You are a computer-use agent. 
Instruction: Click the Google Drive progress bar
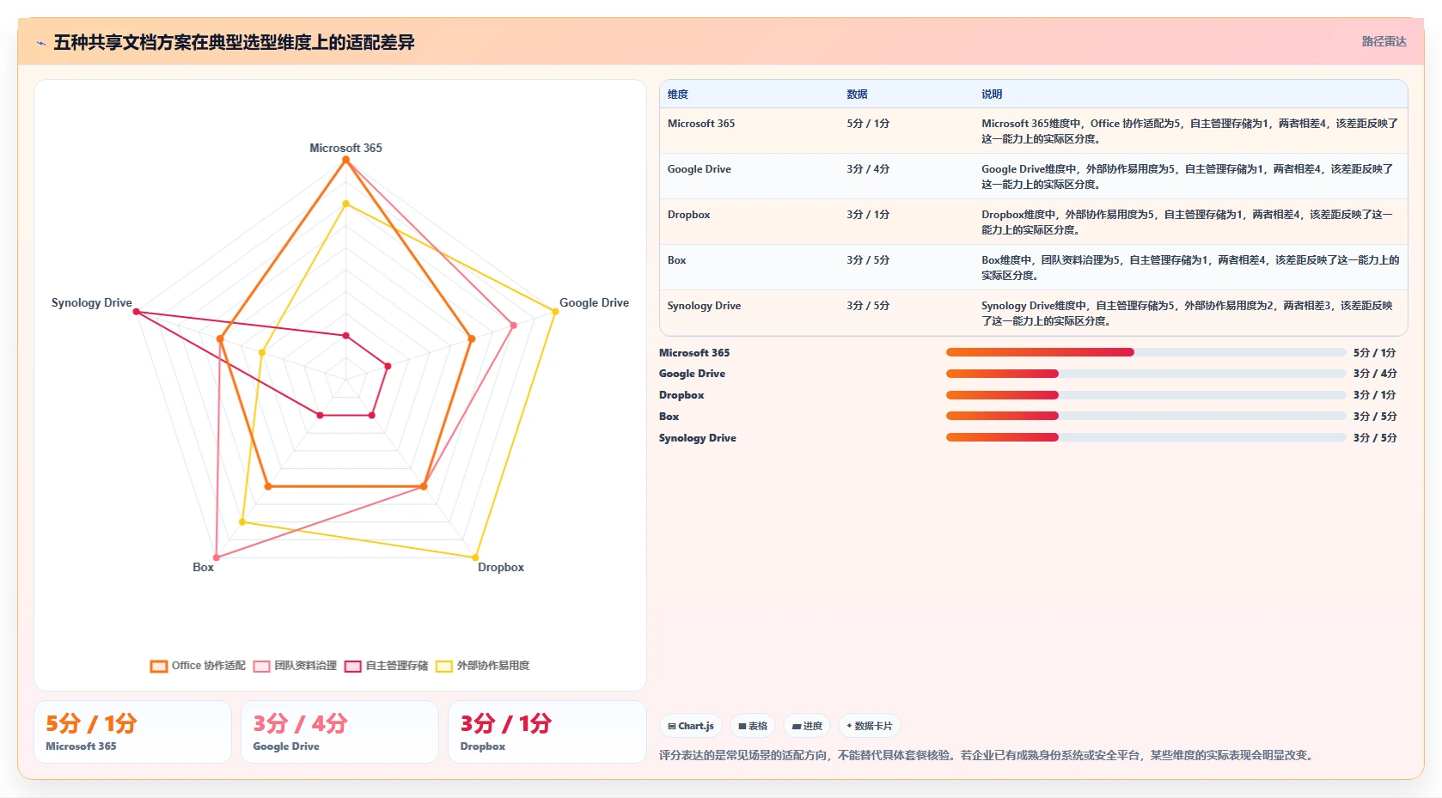pyautogui.click(x=1146, y=374)
